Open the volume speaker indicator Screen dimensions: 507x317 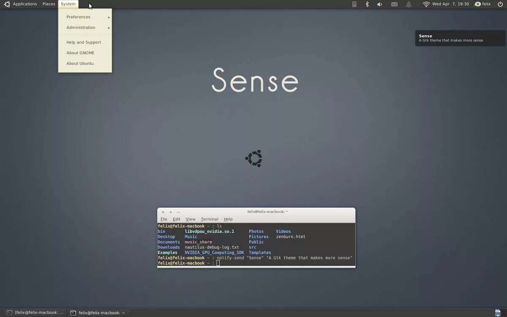tap(379, 4)
